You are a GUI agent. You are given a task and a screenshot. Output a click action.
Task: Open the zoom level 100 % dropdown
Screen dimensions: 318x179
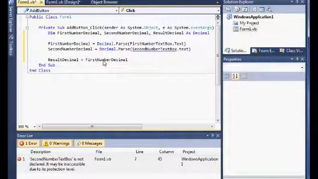pyautogui.click(x=34, y=127)
